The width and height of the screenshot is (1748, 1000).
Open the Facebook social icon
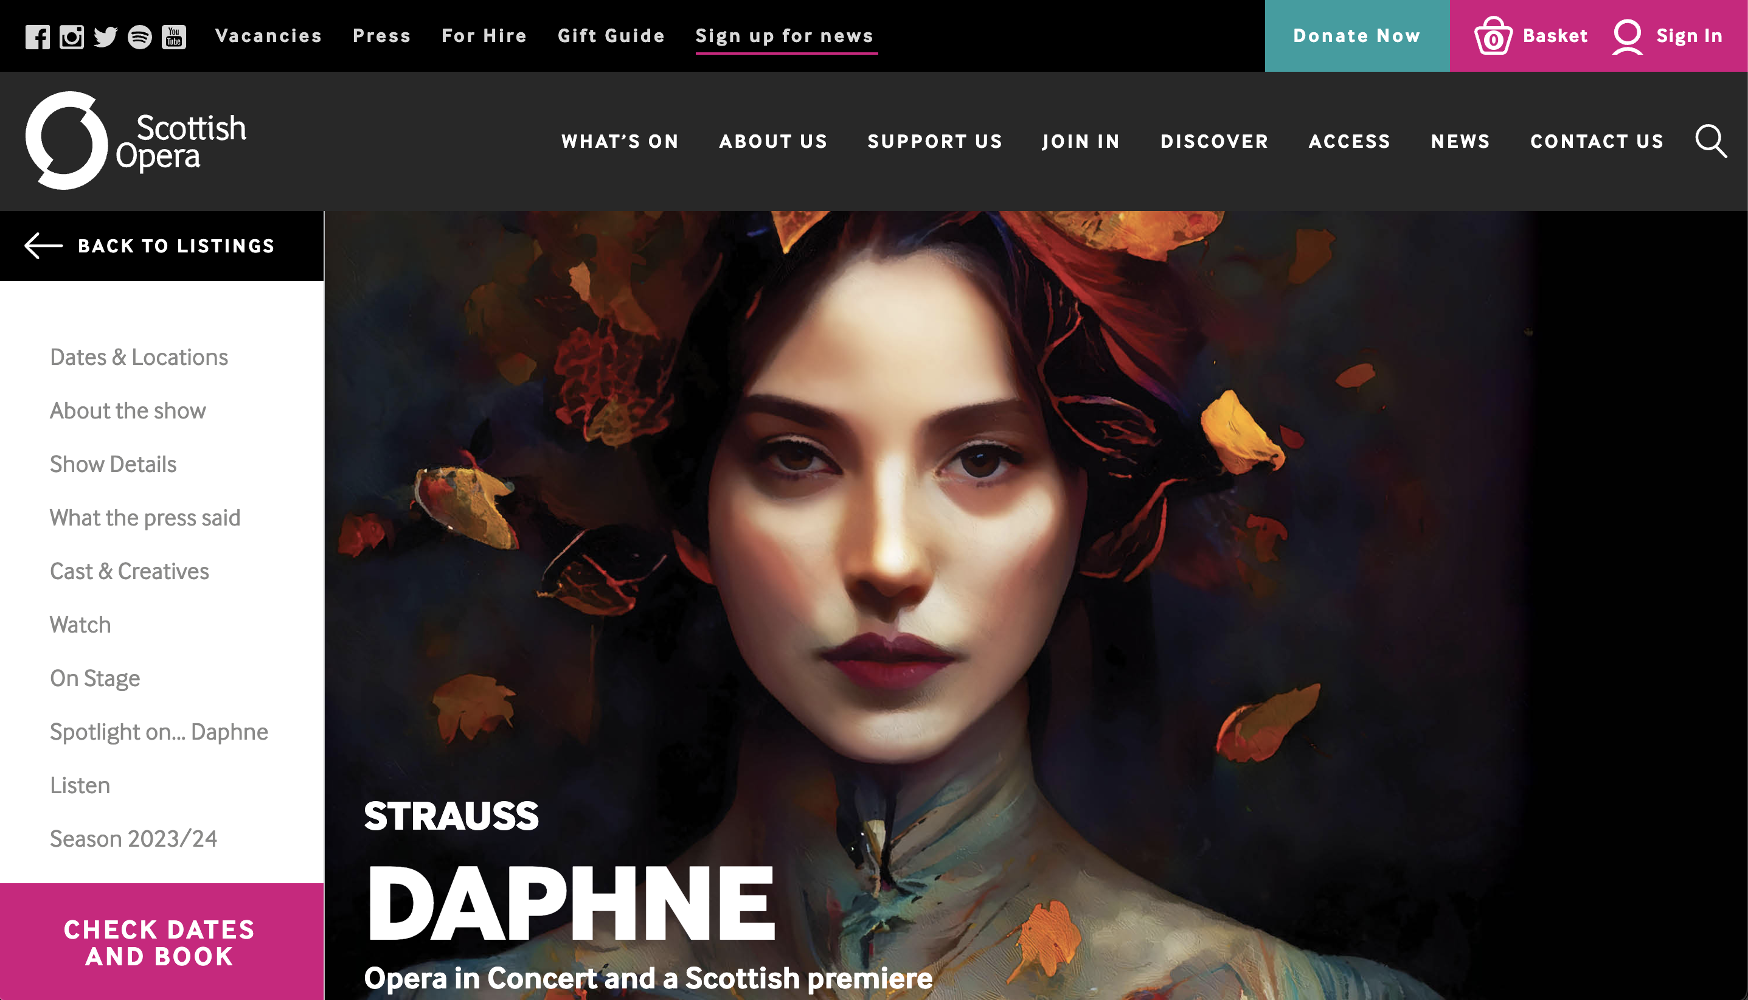[37, 36]
